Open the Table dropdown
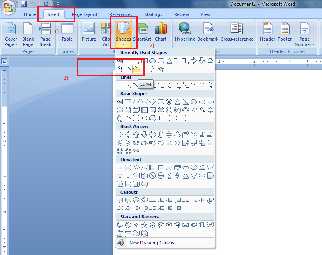 [67, 34]
